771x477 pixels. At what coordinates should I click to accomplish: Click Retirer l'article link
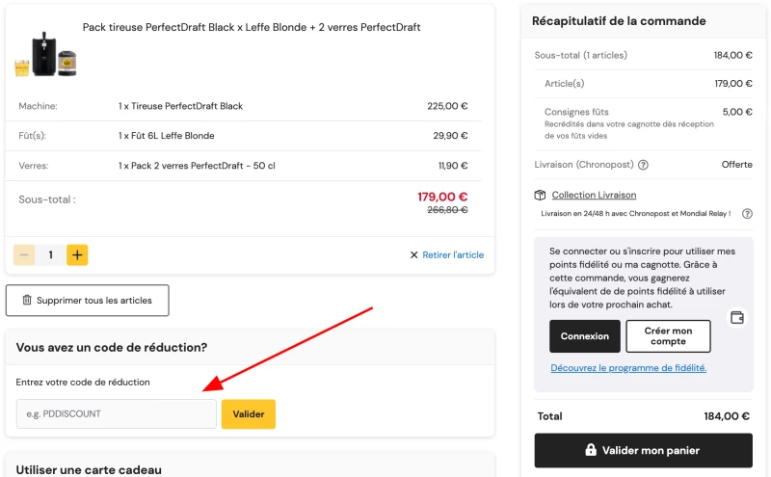453,254
